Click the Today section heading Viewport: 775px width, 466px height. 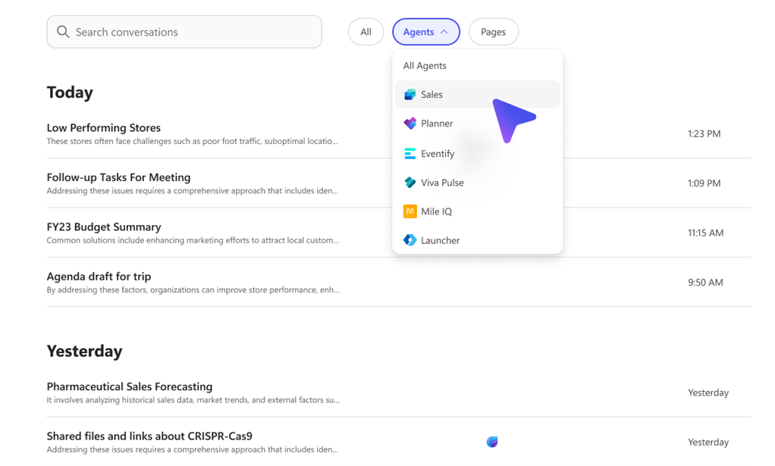(70, 92)
